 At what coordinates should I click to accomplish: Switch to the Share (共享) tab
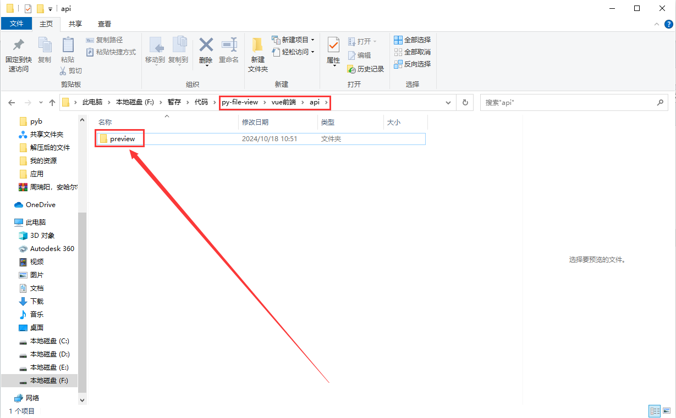tap(75, 24)
